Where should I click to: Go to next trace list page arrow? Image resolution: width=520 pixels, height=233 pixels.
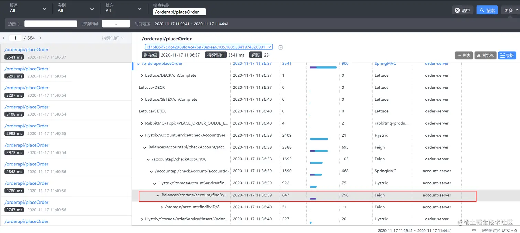(40, 38)
